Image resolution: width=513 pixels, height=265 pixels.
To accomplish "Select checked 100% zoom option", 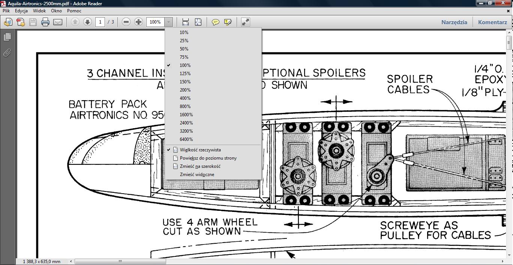I will pos(185,65).
